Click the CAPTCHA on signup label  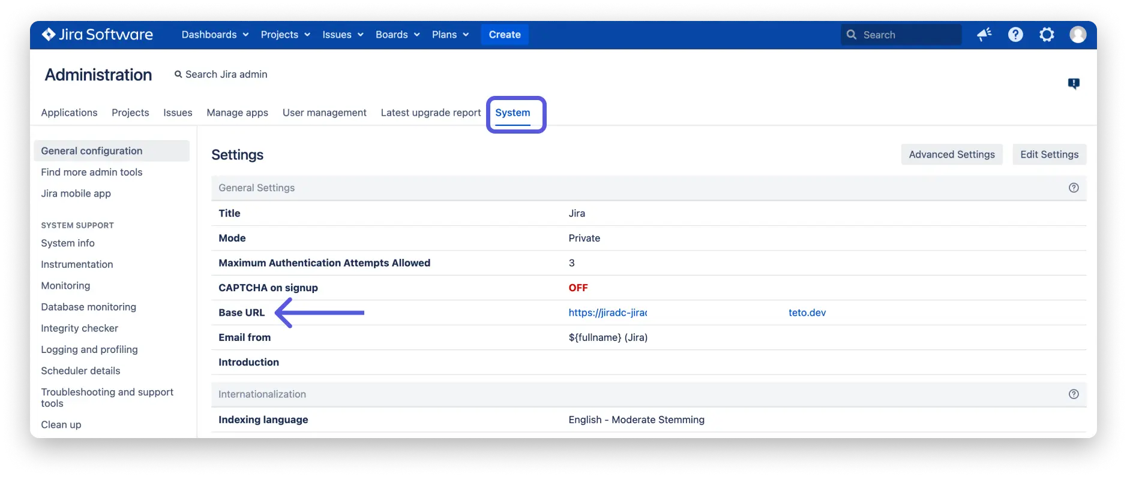(268, 288)
